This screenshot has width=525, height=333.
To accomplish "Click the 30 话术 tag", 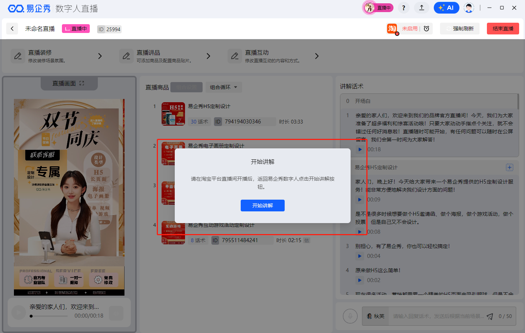I will pyautogui.click(x=199, y=122).
